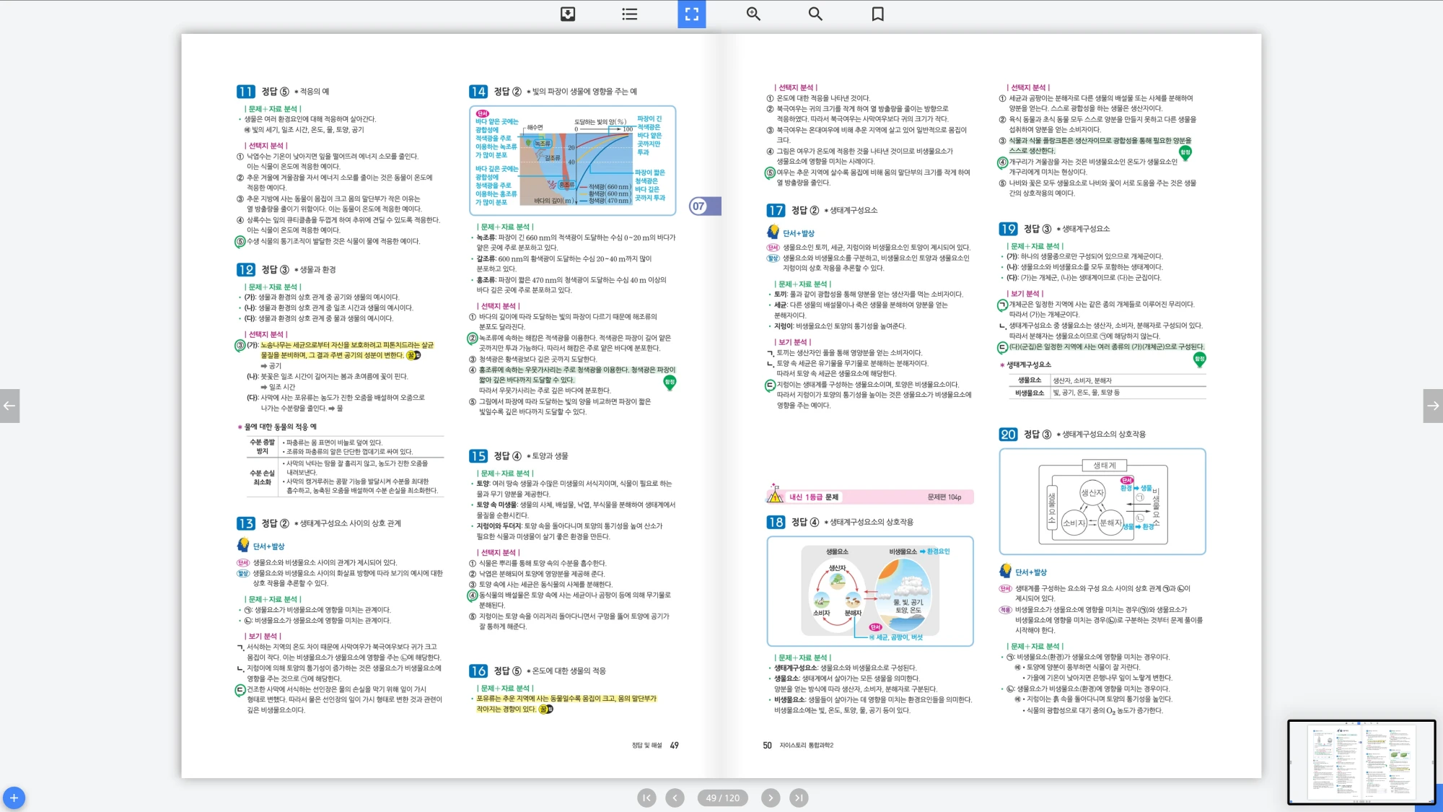Click the page overview thumbnail
The height and width of the screenshot is (812, 1443).
1361,761
